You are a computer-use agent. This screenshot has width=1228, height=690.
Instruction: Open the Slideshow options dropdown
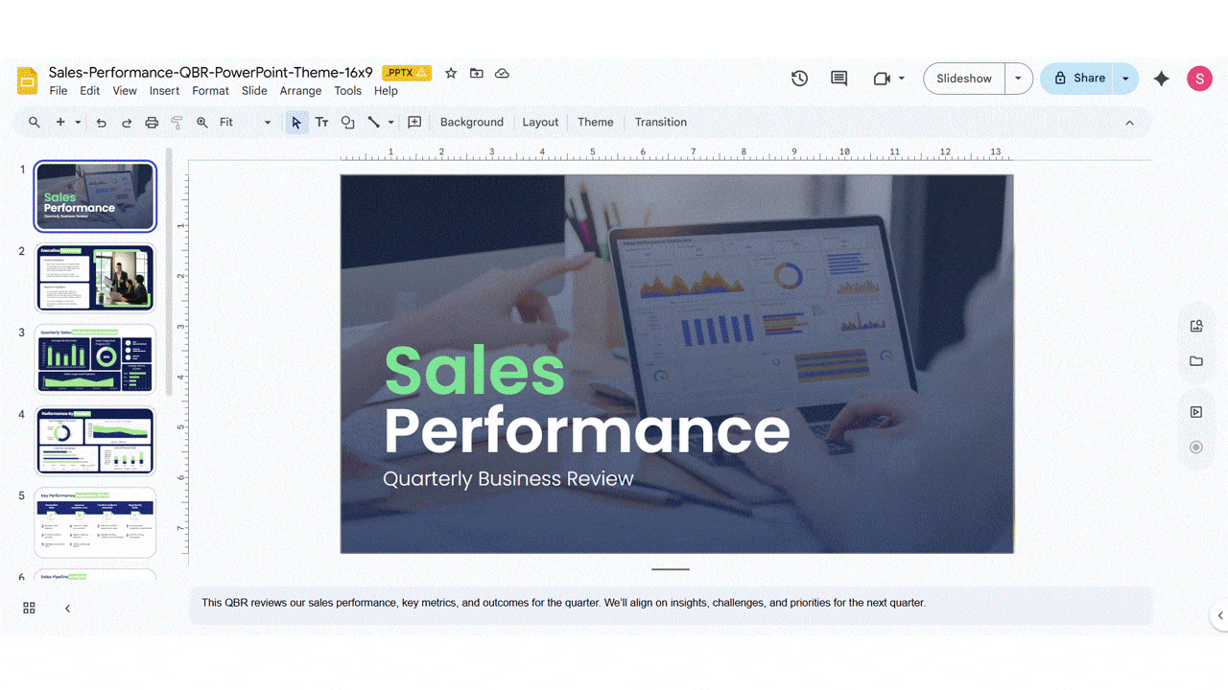point(1018,78)
